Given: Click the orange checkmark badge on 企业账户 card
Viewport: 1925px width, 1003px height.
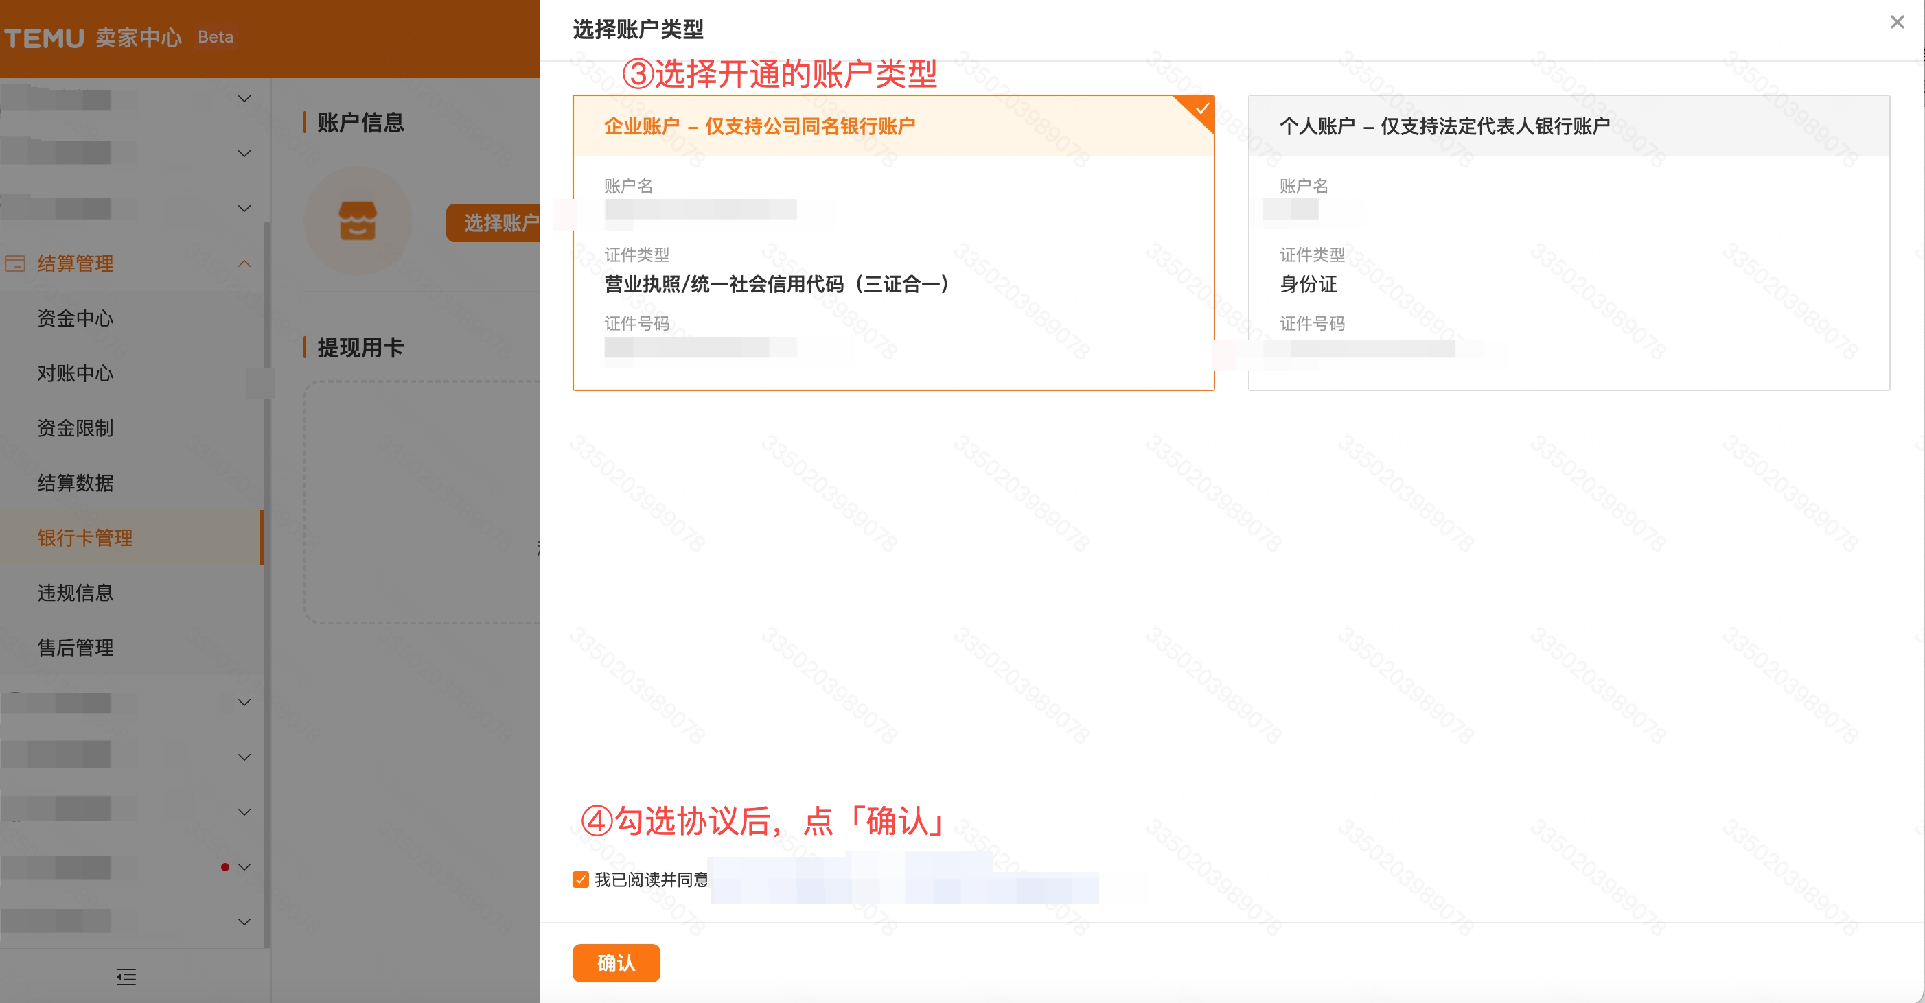Looking at the screenshot, I should (1201, 108).
